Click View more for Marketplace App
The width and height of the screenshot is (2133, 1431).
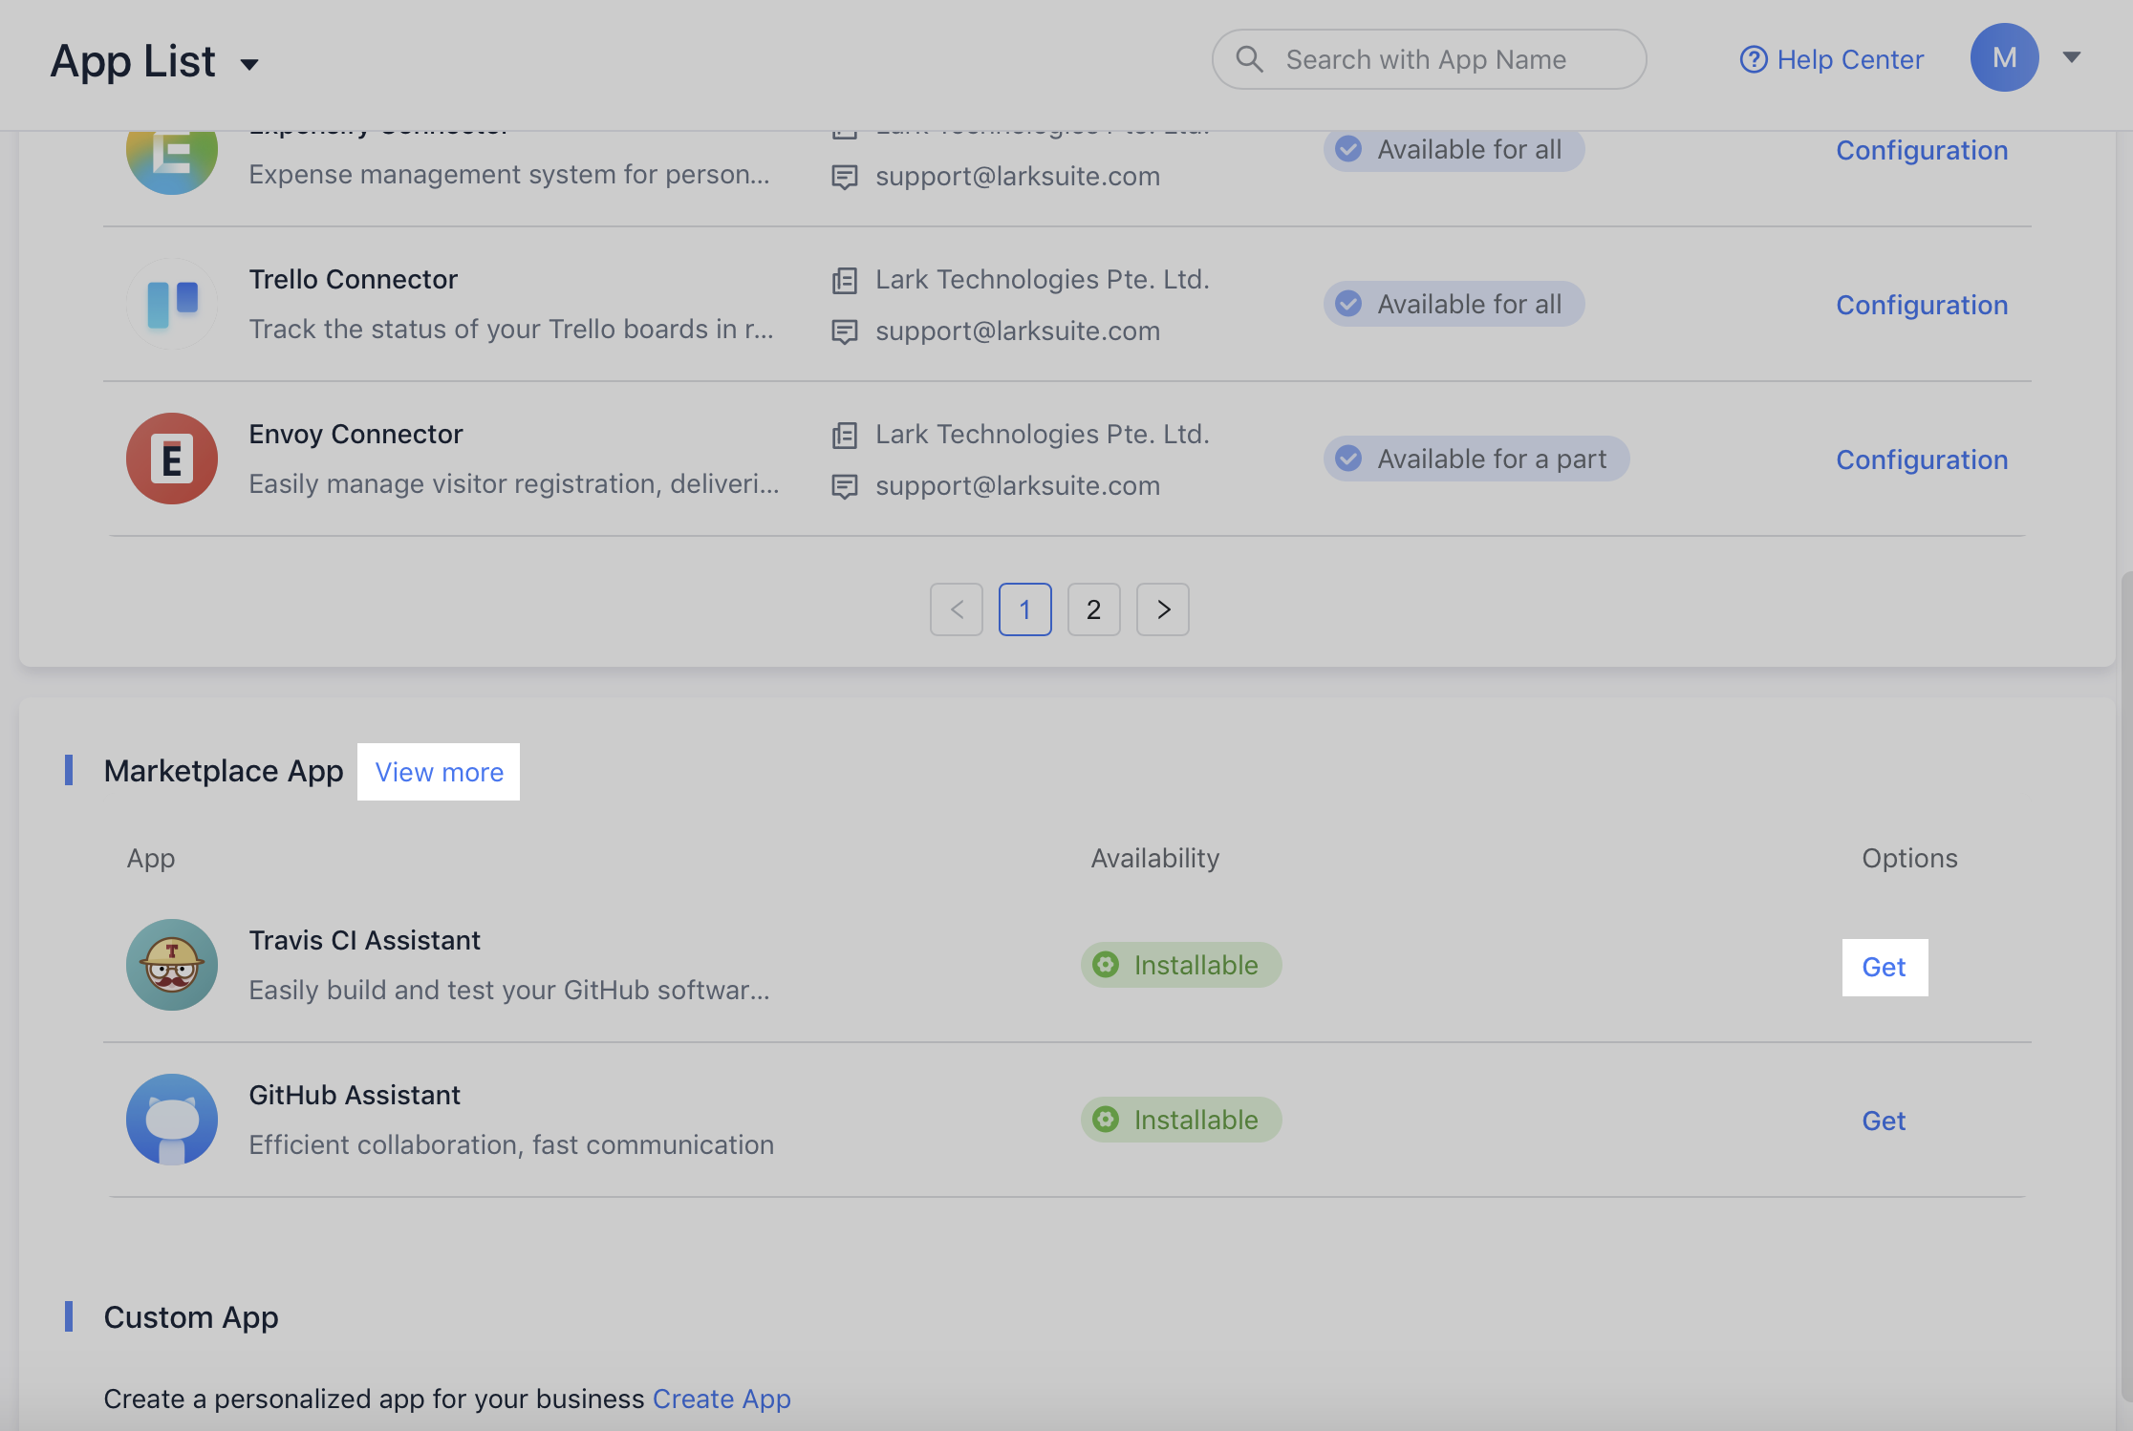click(x=439, y=772)
